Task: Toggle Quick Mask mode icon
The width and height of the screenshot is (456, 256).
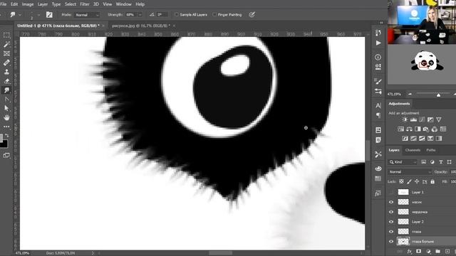Action: point(6,156)
